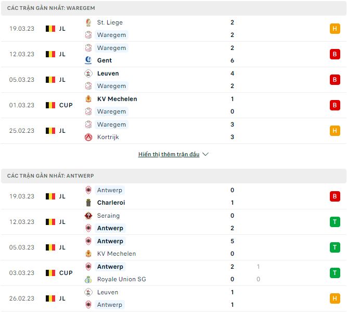Click the green T badge for Seraing match
This screenshot has width=347, height=312.
(x=335, y=222)
